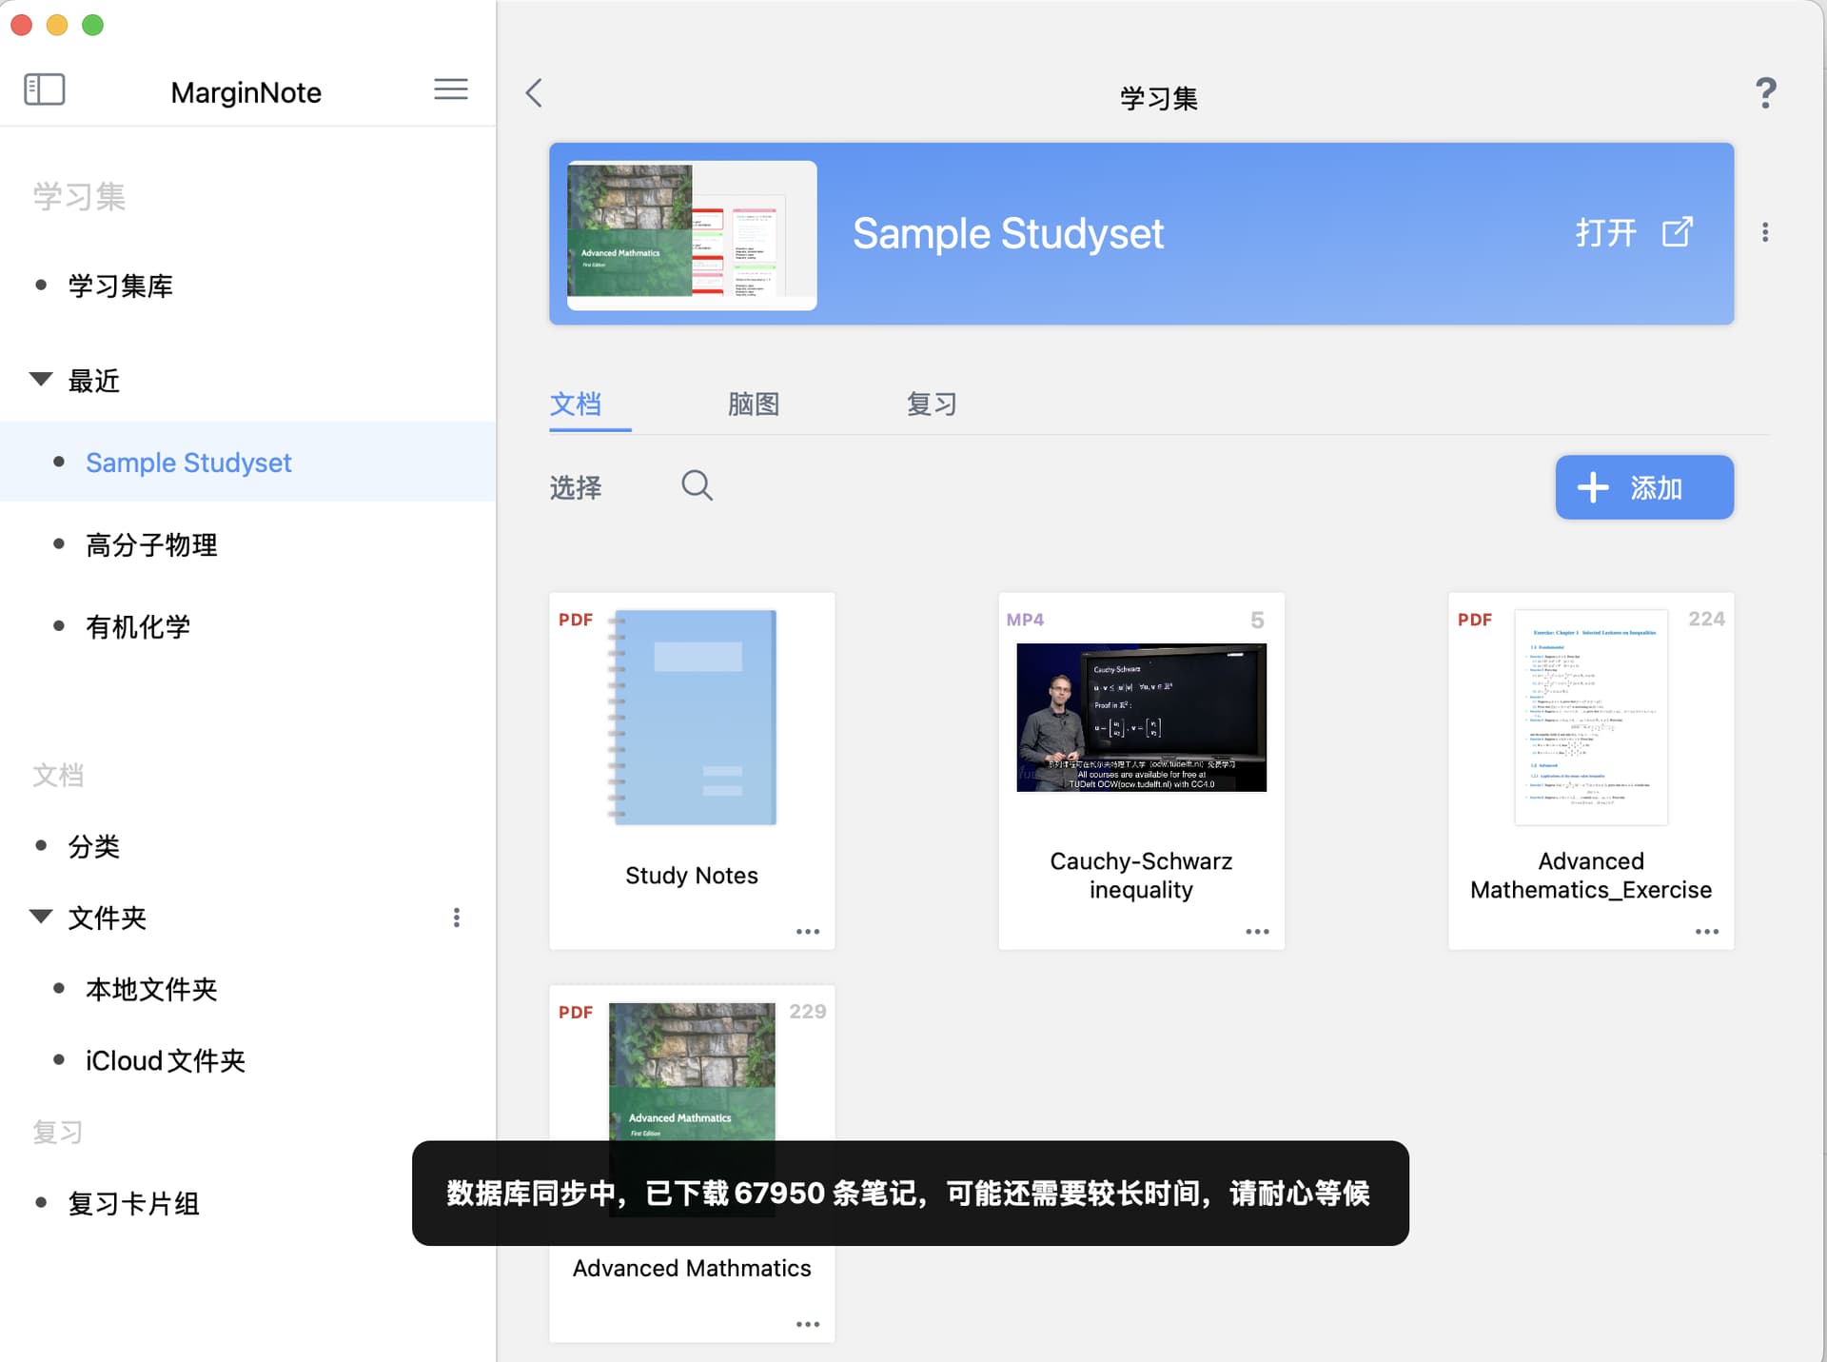Open the Cauchy-Schwarz video thumbnail
The height and width of the screenshot is (1362, 1827).
pos(1141,718)
